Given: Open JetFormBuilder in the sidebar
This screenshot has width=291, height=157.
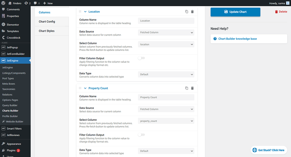Looking at the screenshot, I should tap(15, 54).
